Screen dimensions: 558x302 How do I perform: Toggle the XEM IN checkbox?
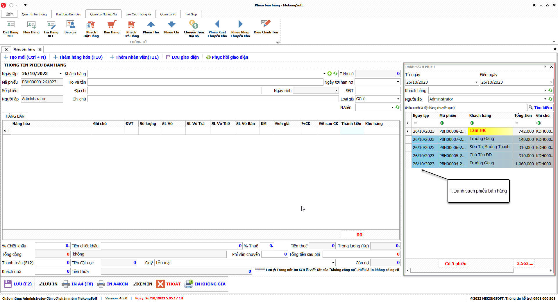(x=135, y=284)
